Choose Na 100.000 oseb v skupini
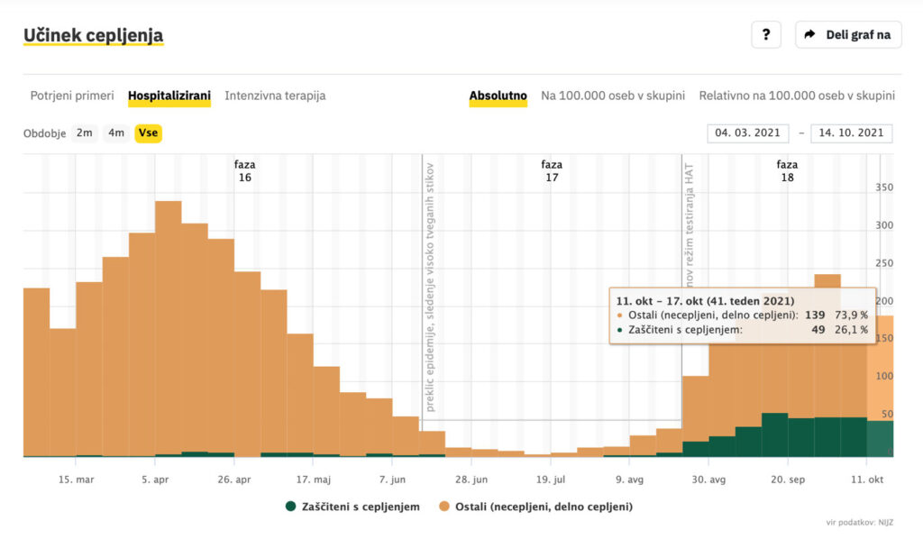This screenshot has width=923, height=539. (x=613, y=96)
